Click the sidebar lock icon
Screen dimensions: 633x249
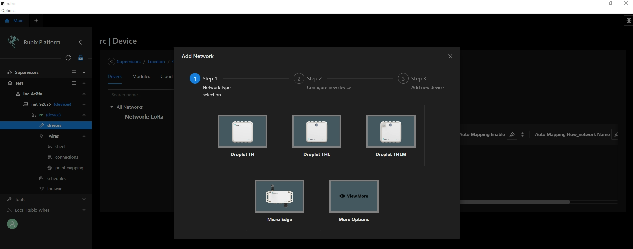[x=81, y=58]
